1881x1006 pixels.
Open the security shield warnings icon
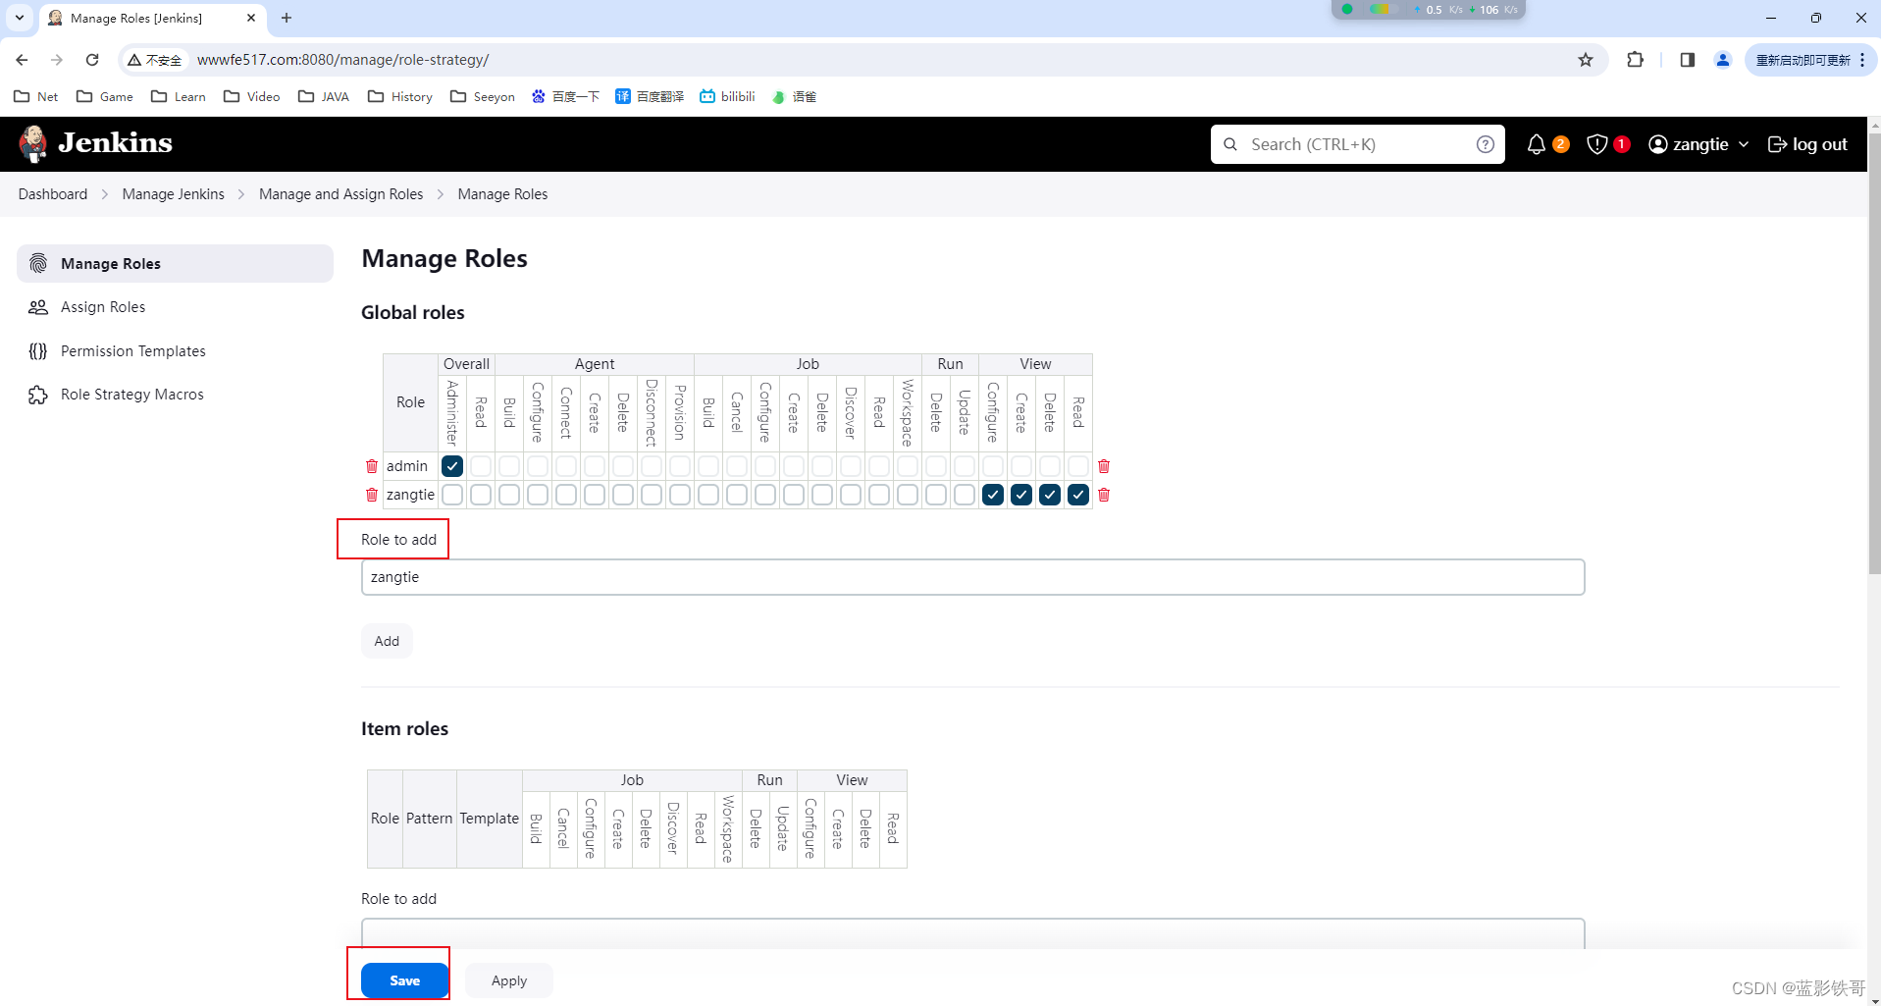(x=1597, y=144)
